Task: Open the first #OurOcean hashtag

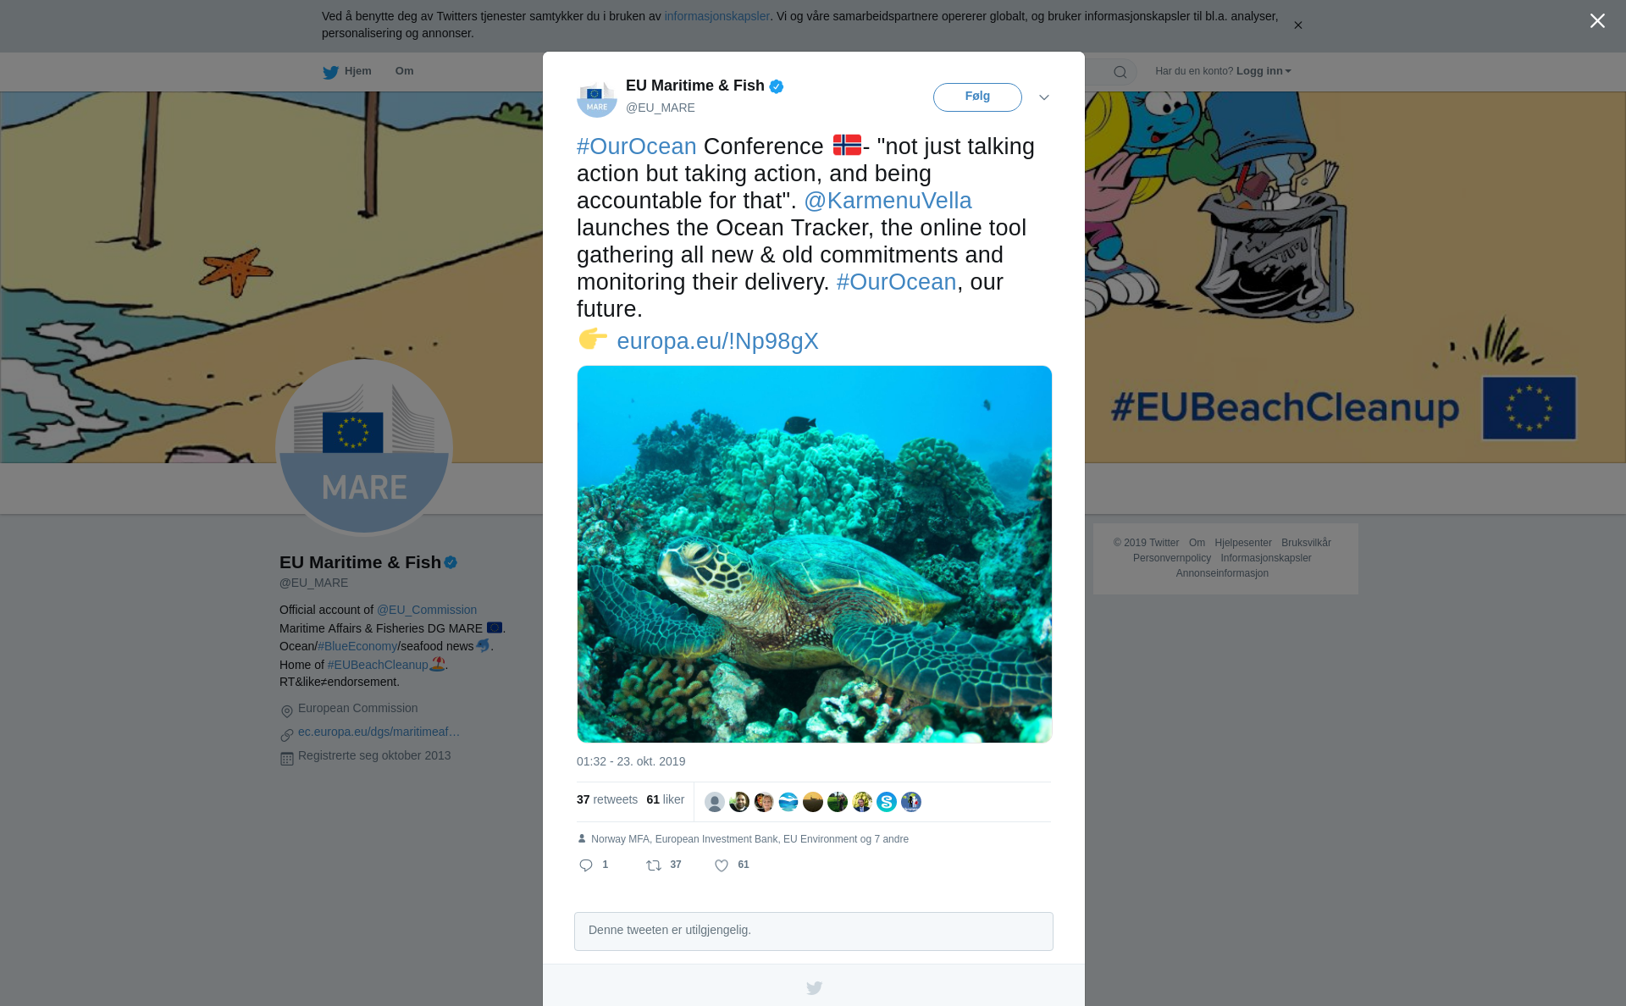Action: point(637,146)
